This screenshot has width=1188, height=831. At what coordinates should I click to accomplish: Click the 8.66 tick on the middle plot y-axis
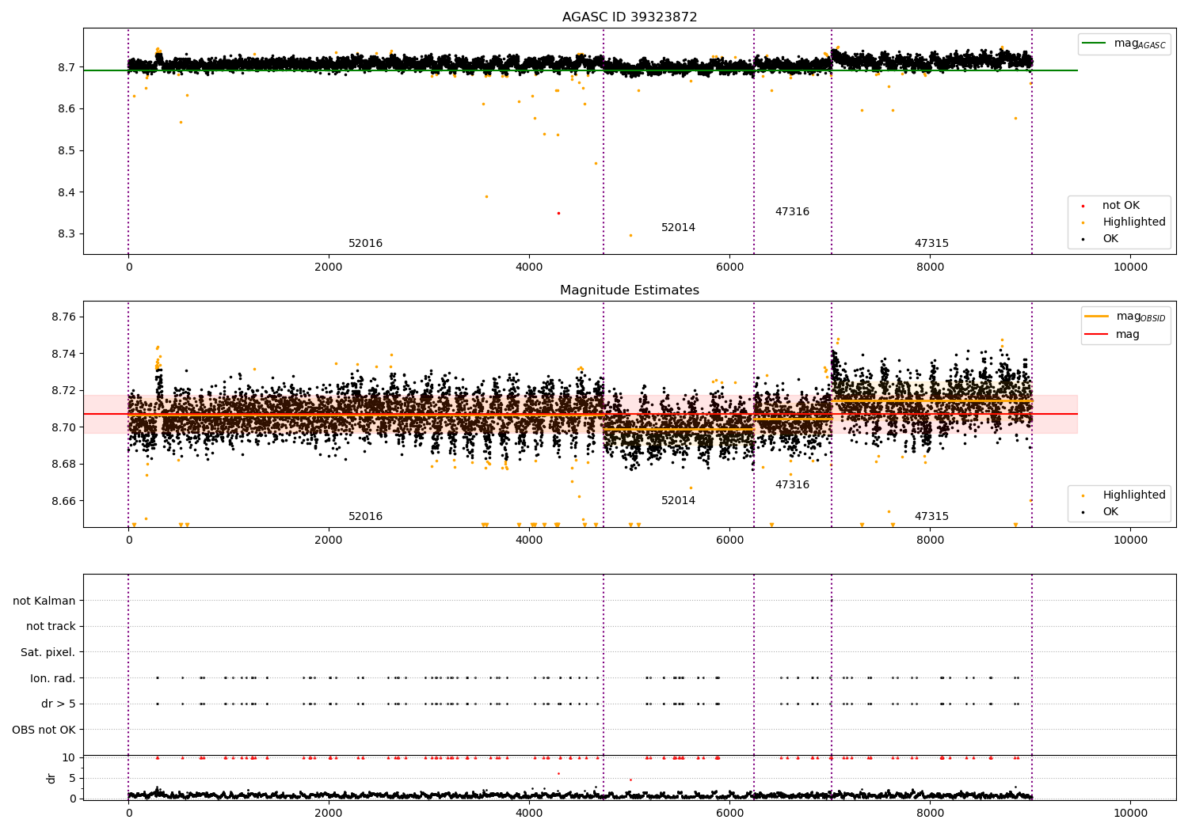(x=63, y=501)
